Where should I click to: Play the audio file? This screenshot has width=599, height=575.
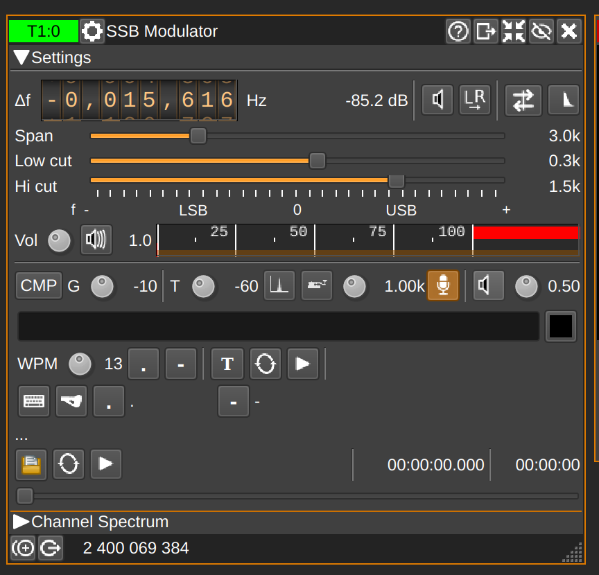[x=105, y=464]
